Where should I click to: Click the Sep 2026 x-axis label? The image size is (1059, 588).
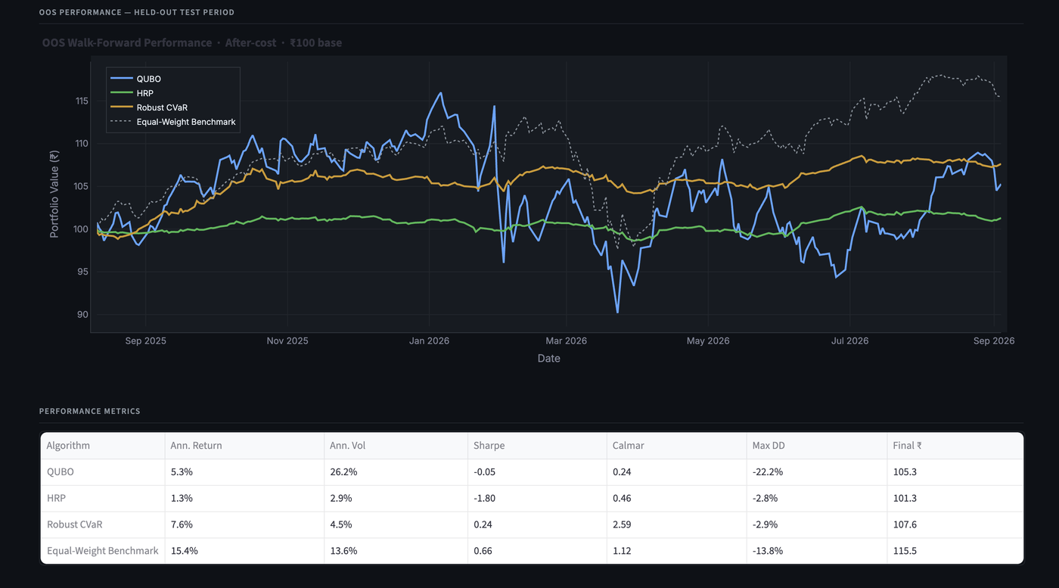993,341
